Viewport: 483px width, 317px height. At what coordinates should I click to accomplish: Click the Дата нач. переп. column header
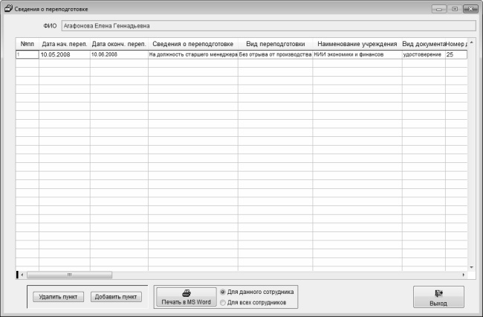coord(65,44)
